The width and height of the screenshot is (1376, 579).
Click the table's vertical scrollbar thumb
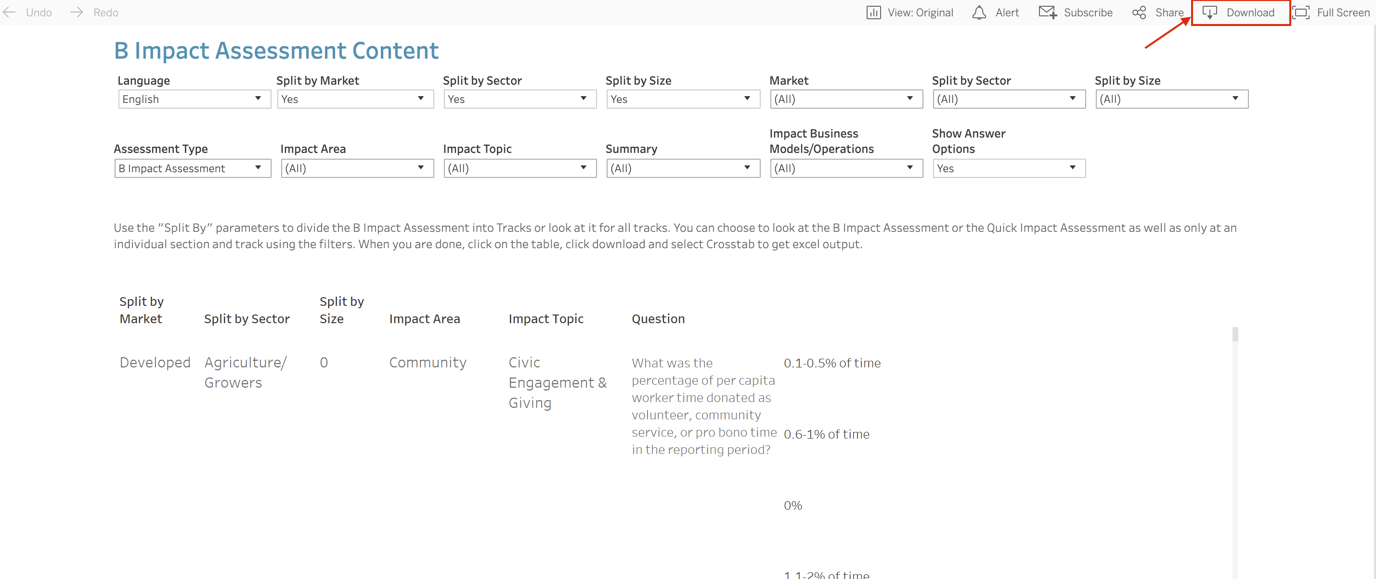coord(1234,335)
